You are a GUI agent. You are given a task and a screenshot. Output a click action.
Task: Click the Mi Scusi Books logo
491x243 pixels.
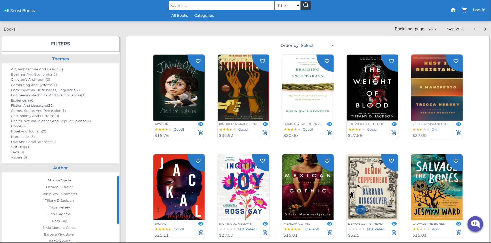[20, 11]
